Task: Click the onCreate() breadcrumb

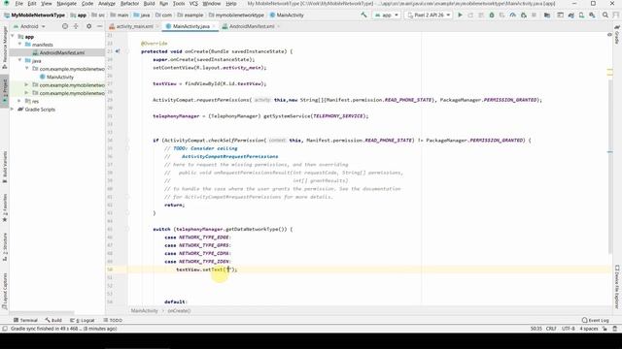Action: [x=179, y=310]
